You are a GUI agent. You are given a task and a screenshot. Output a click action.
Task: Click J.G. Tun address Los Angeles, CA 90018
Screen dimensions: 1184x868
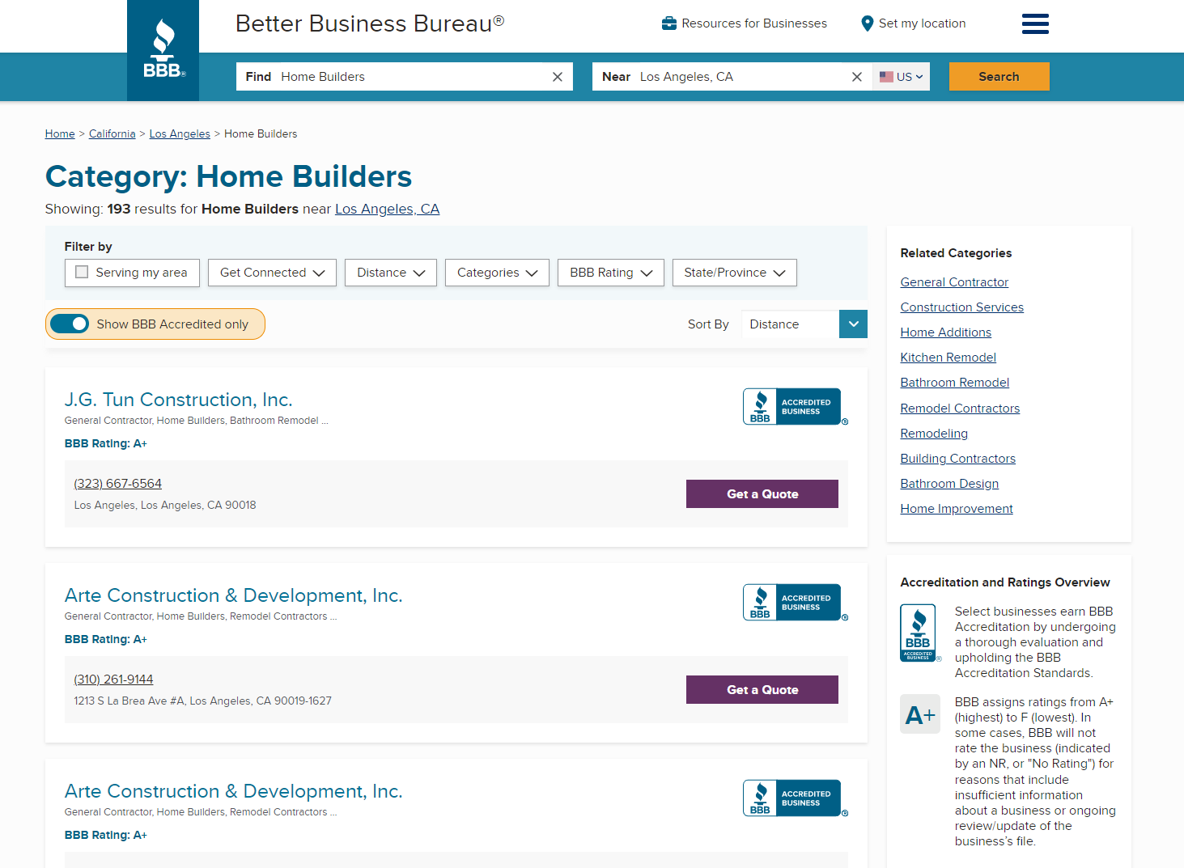click(x=165, y=506)
